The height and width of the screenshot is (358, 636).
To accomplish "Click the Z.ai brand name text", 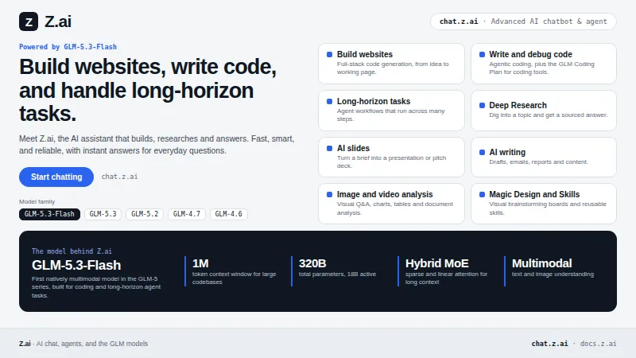I will [x=57, y=21].
